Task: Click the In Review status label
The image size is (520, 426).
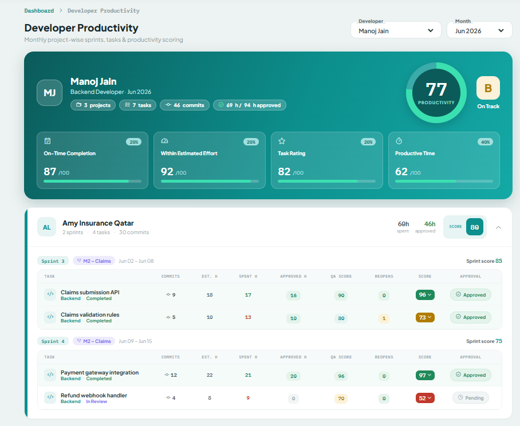Action: click(97, 401)
